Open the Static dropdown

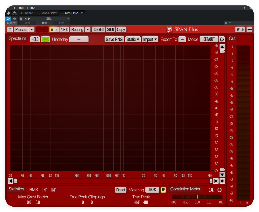click(133, 39)
